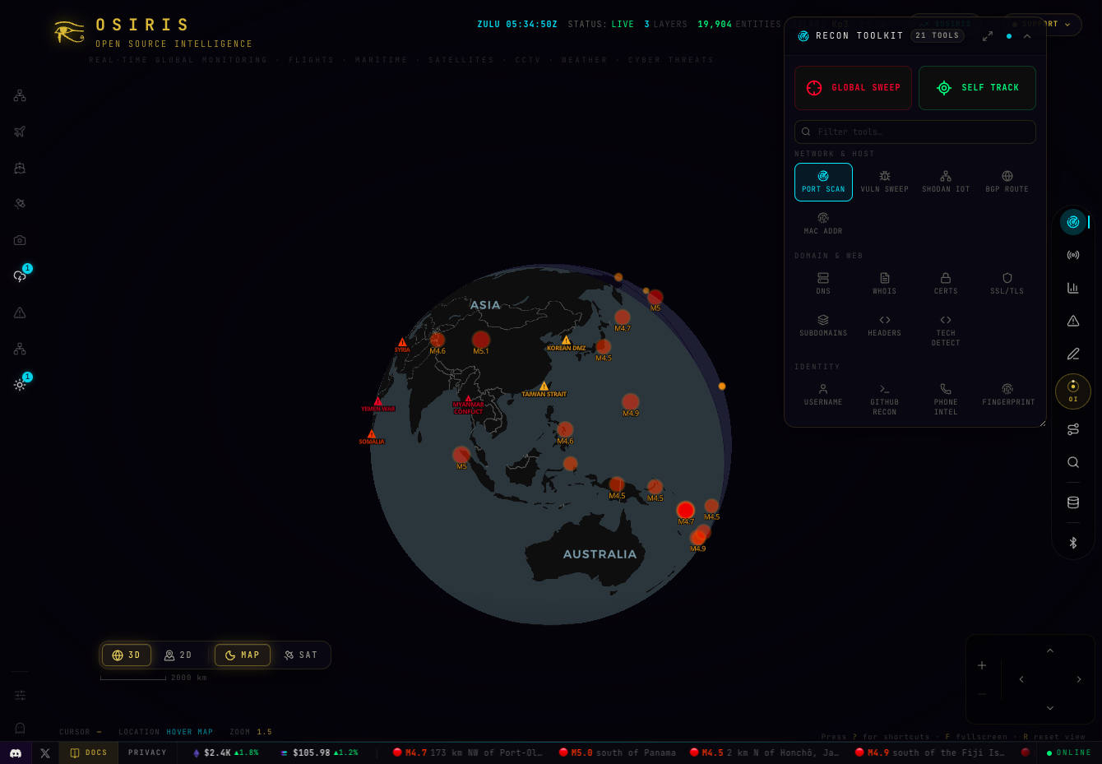Open the GitHub Recon tool
The height and width of the screenshot is (764, 1102).
[885, 400]
